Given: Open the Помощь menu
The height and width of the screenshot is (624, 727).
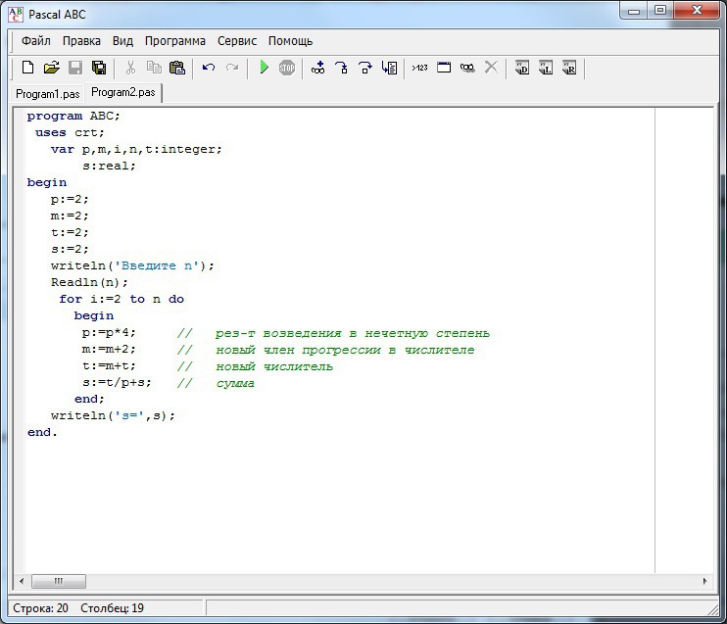Looking at the screenshot, I should pyautogui.click(x=291, y=41).
